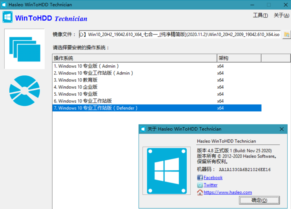Click the WinToHDD logo icon in the header
This screenshot has height=209, width=291.
click(8, 17)
